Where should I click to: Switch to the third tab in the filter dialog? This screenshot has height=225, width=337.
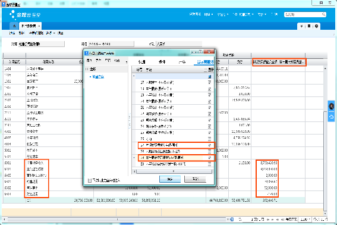tap(182, 62)
